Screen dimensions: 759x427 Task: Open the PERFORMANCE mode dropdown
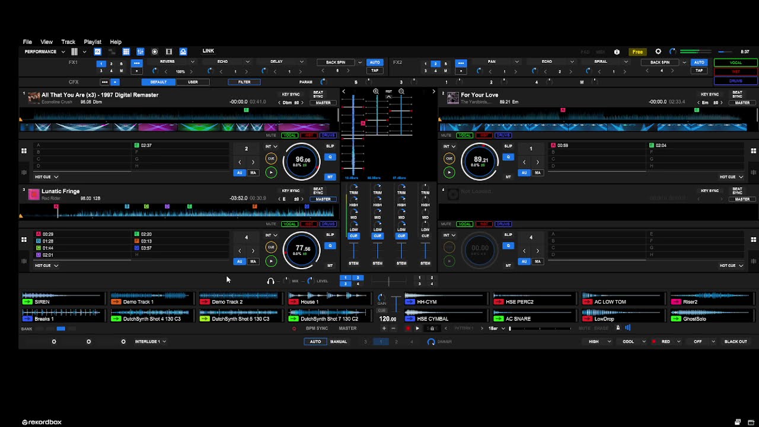pos(45,52)
